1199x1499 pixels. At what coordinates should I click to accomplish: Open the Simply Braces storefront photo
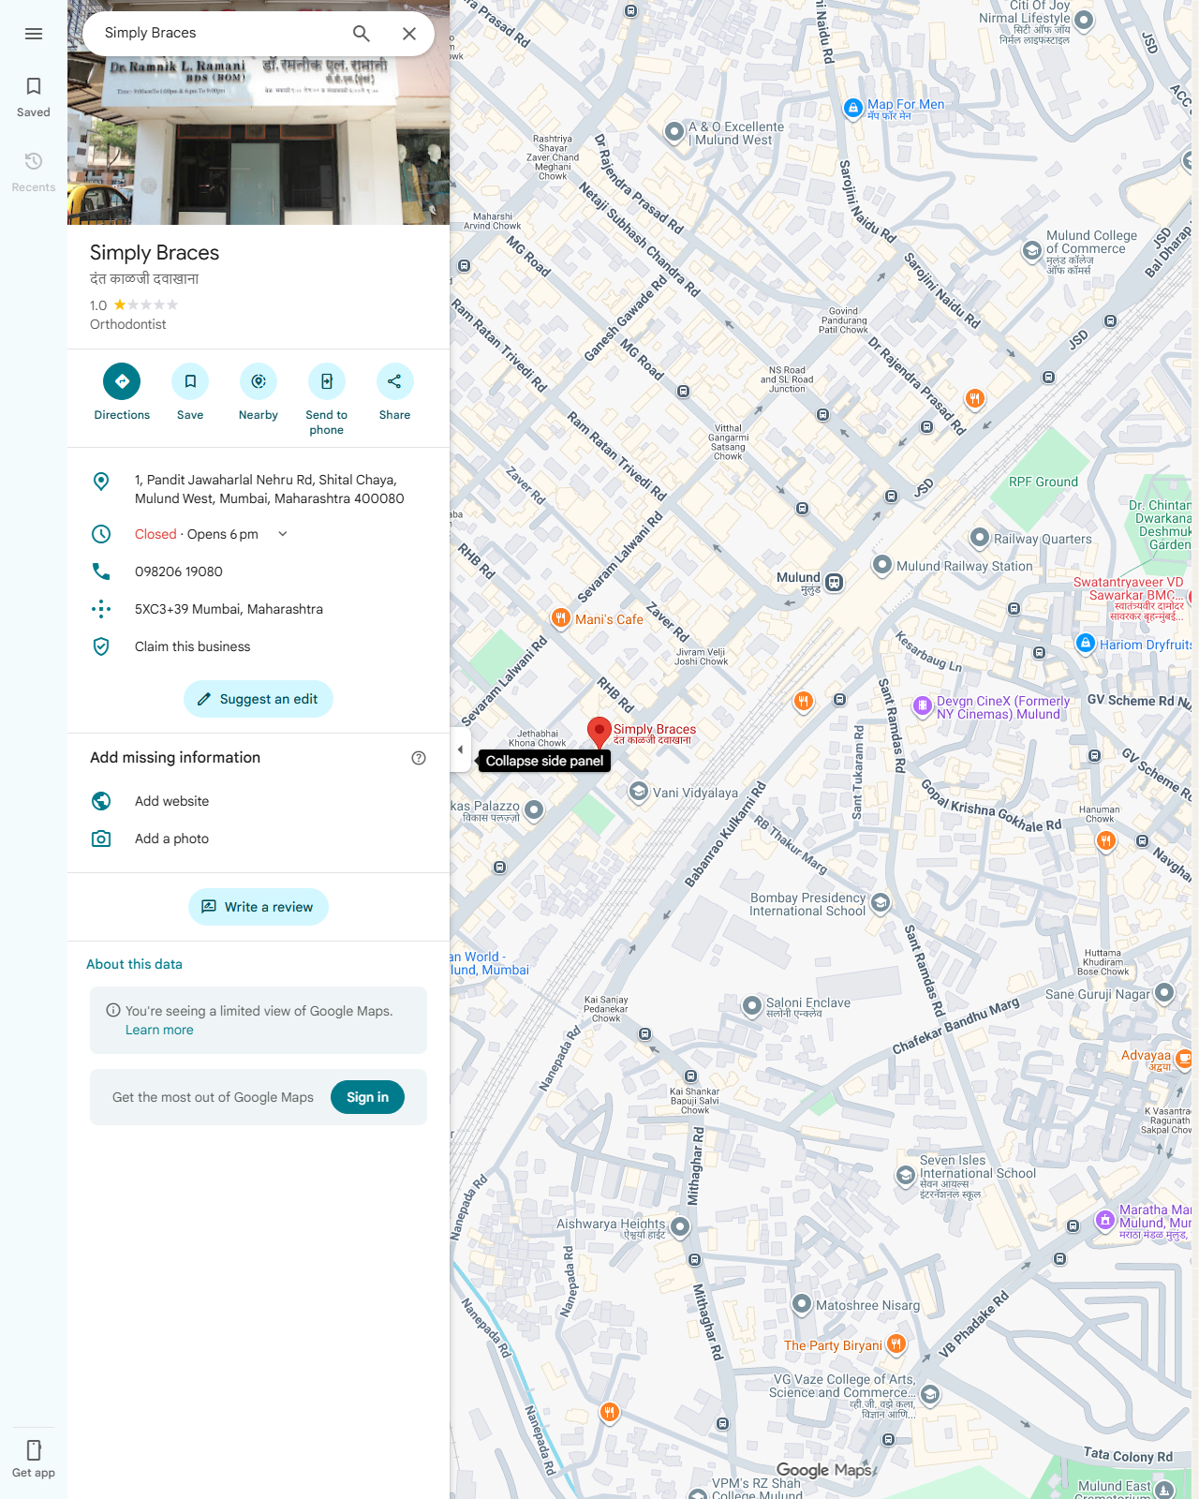259,139
